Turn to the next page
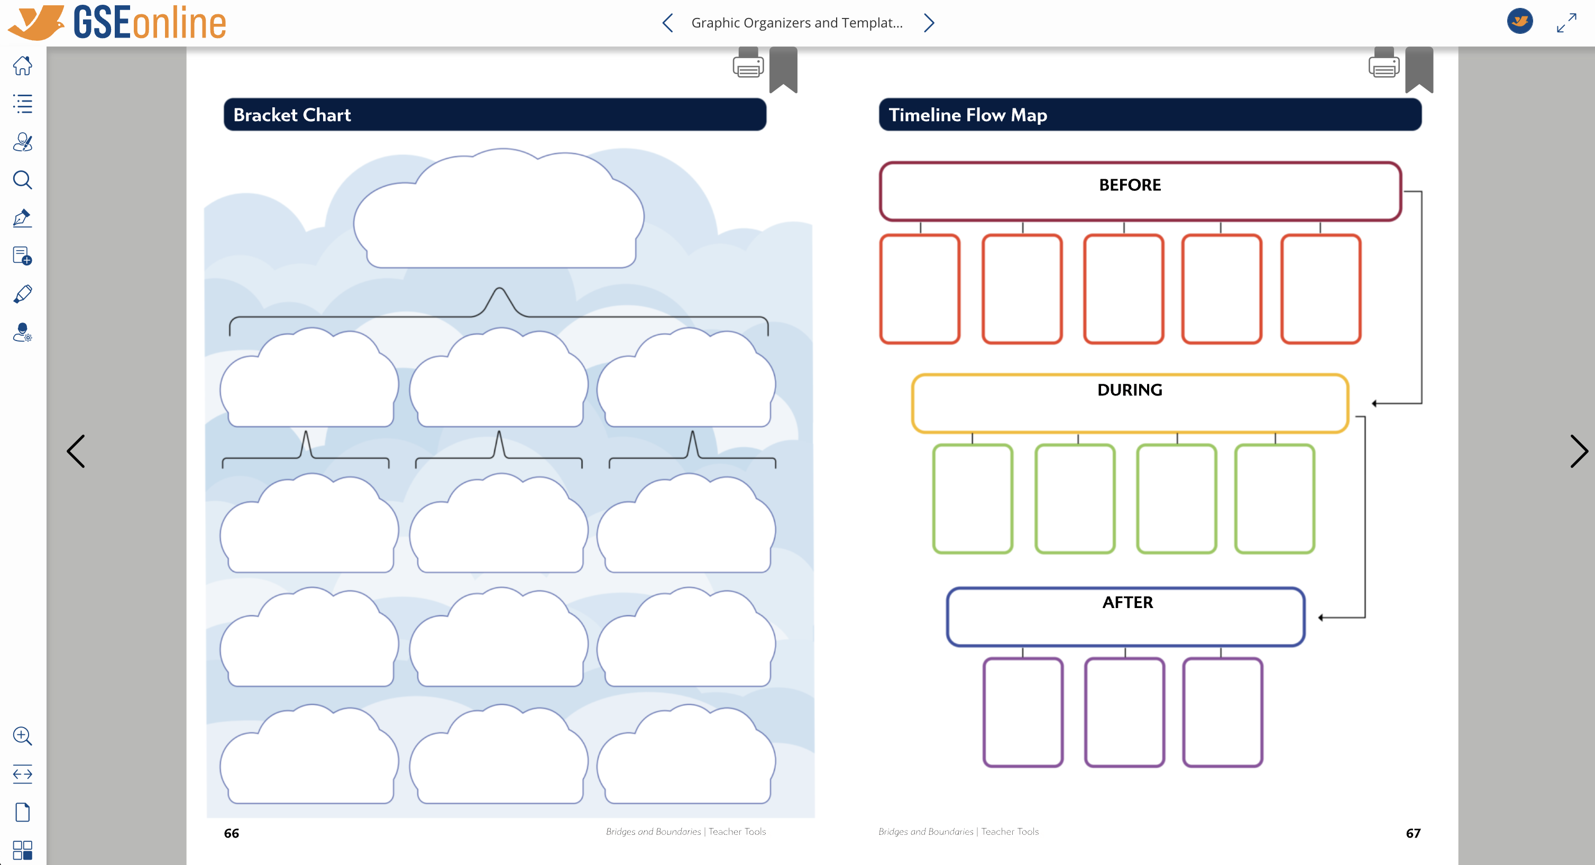Viewport: 1595px width, 865px height. [x=1579, y=451]
